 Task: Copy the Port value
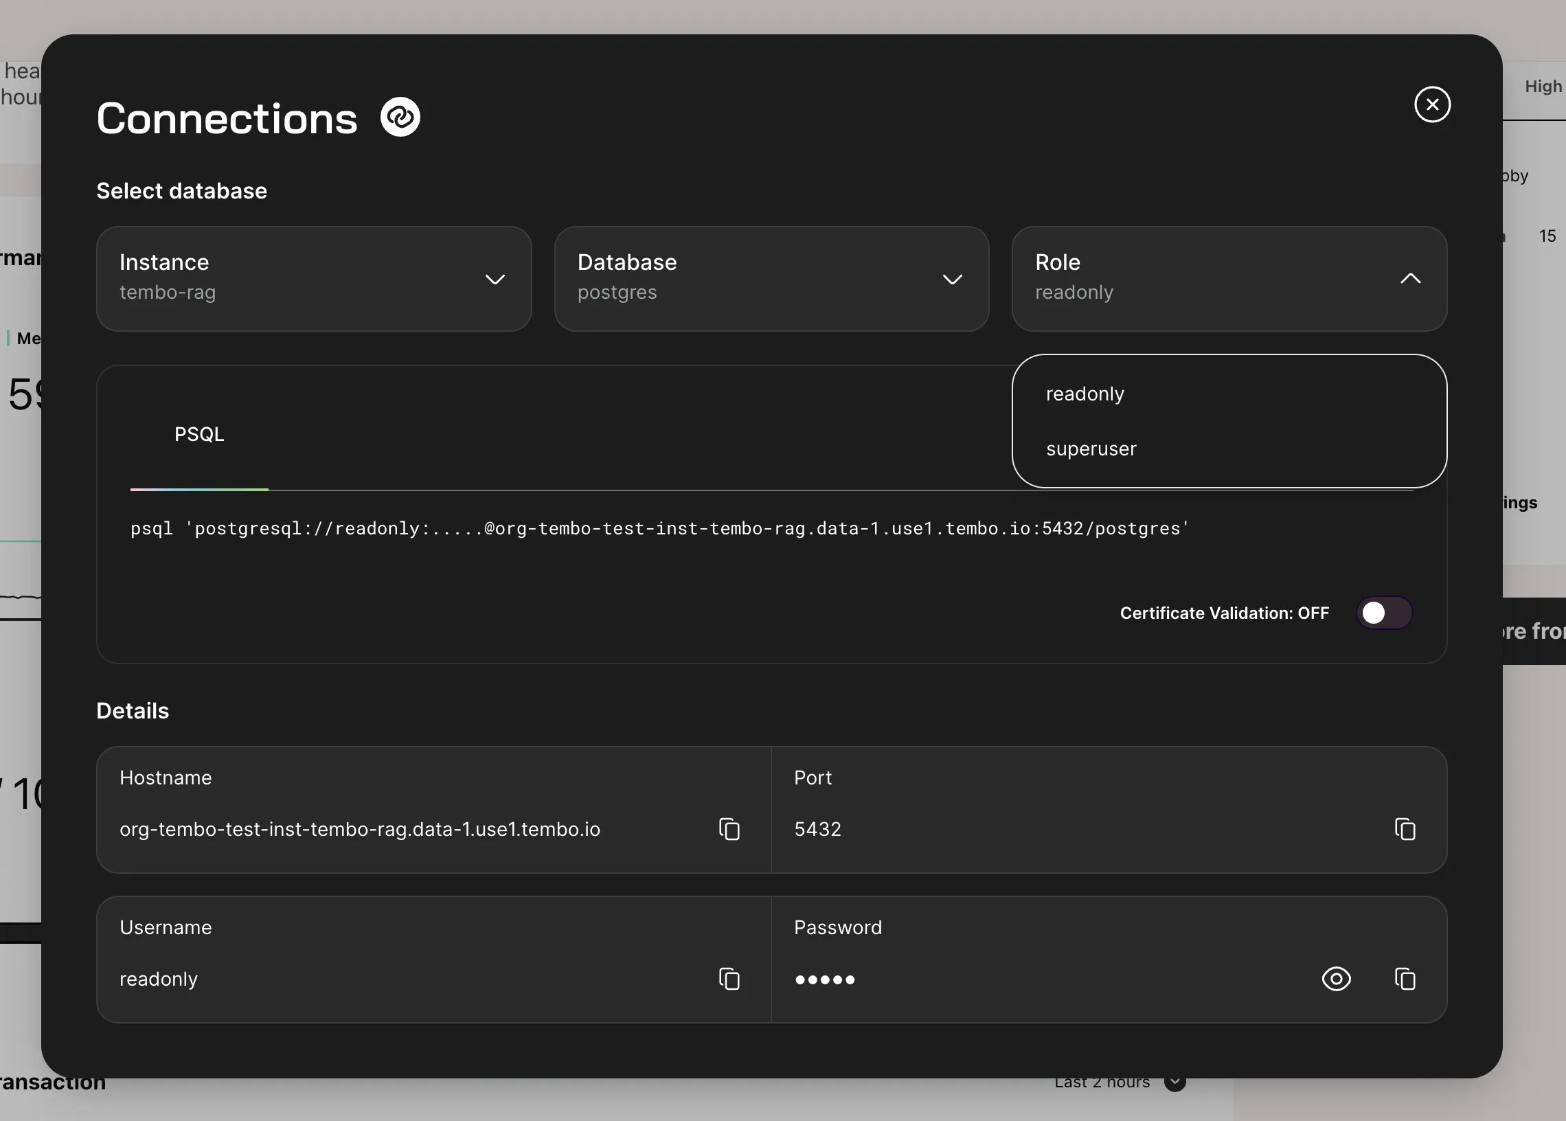[1405, 829]
